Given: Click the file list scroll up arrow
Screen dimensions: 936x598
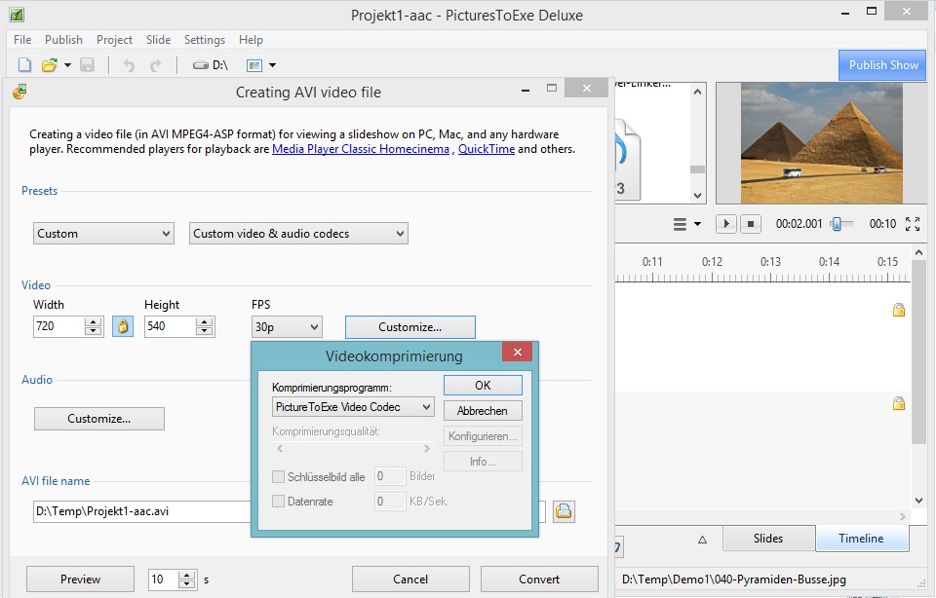Looking at the screenshot, I should click(x=697, y=92).
